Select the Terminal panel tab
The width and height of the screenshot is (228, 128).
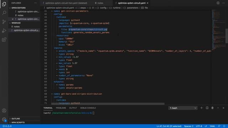pos(48,108)
